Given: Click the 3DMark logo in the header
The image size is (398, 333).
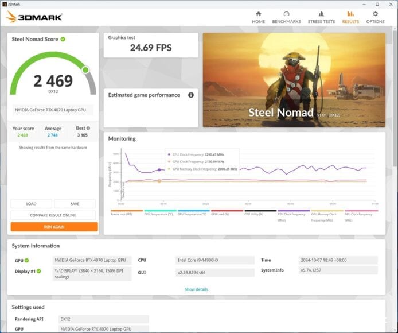Looking at the screenshot, I should point(34,17).
